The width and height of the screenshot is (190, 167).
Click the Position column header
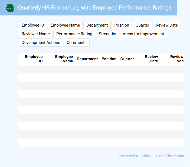pyautogui.click(x=109, y=59)
